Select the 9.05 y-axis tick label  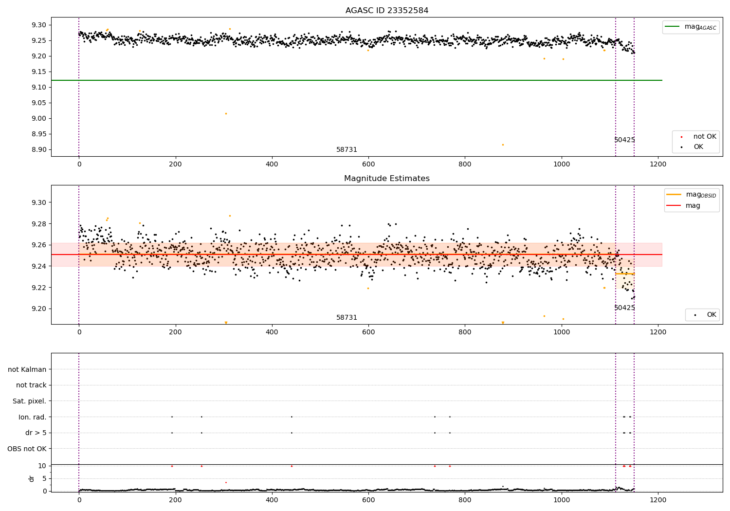(39, 103)
